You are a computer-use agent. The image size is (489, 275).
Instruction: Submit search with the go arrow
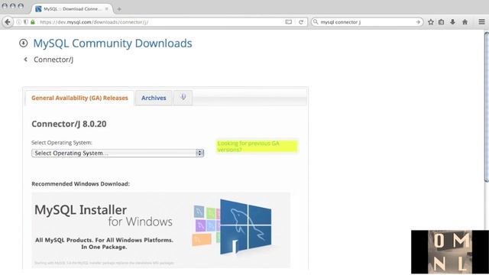coord(418,22)
